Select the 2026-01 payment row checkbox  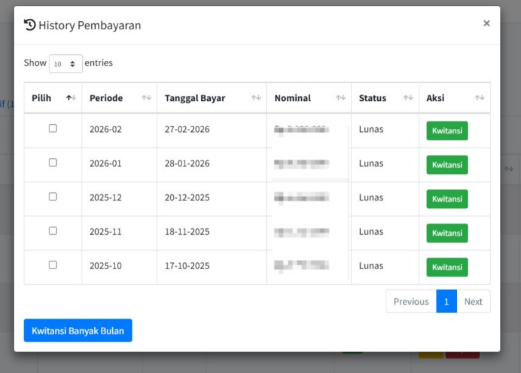[53, 162]
